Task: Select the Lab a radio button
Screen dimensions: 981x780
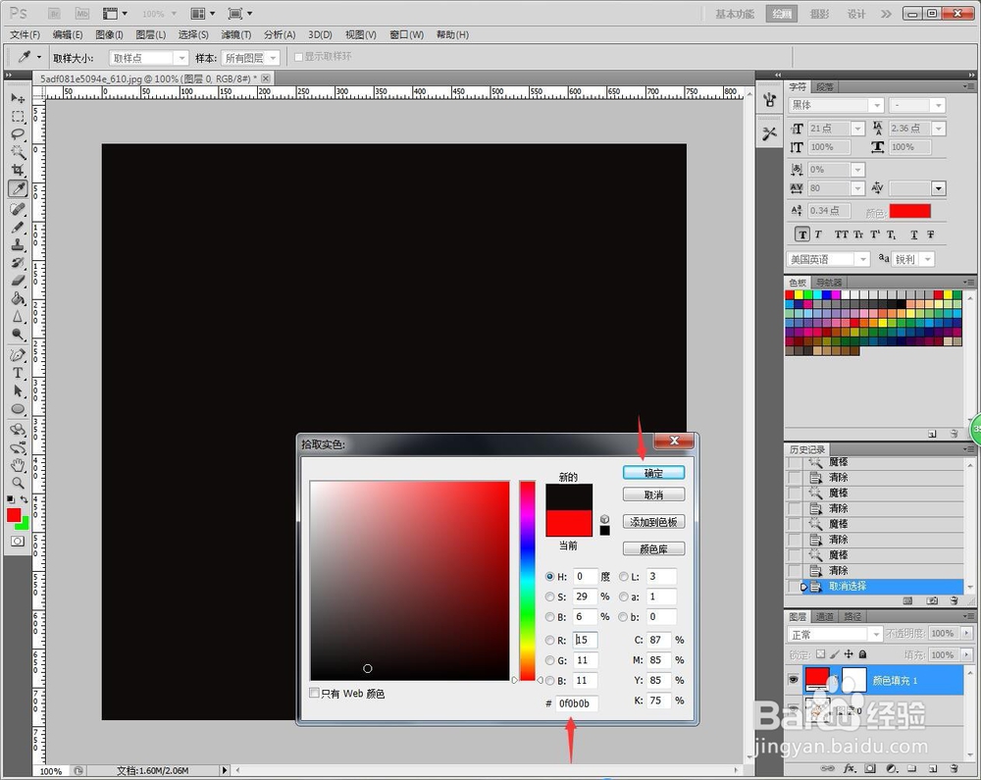Action: coord(623,597)
